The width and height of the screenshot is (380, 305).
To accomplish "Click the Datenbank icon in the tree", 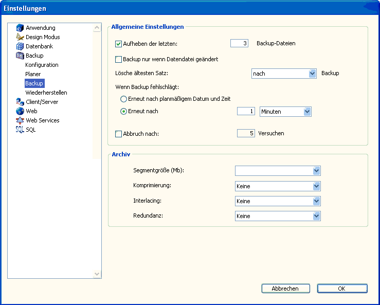I will (x=20, y=46).
